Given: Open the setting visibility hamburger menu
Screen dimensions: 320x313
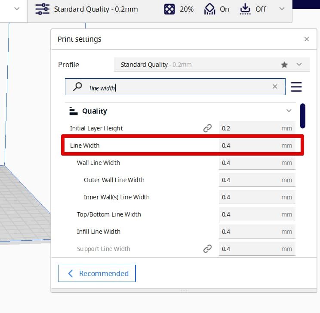Looking at the screenshot, I should [x=296, y=87].
